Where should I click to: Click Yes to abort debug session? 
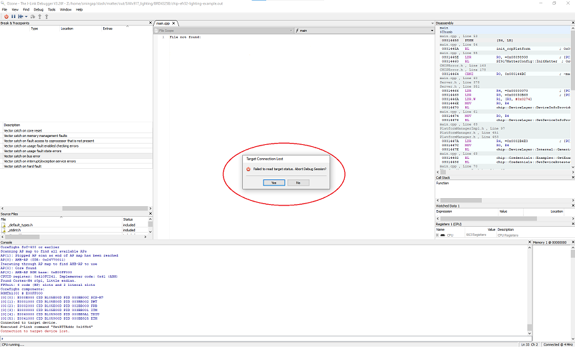click(274, 183)
